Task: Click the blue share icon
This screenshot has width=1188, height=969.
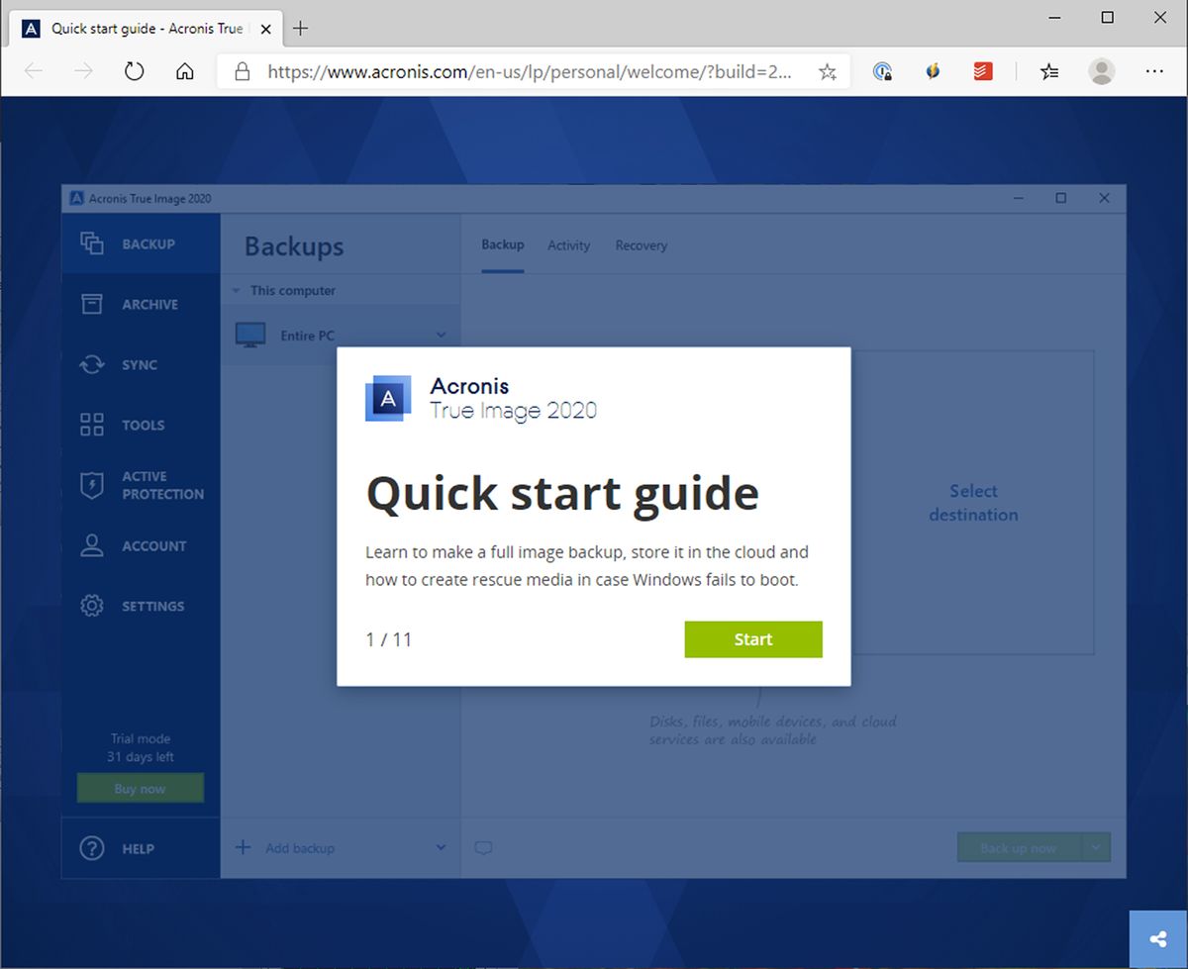Action: point(1156,938)
